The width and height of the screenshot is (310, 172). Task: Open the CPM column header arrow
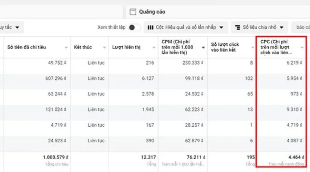coord(203,47)
